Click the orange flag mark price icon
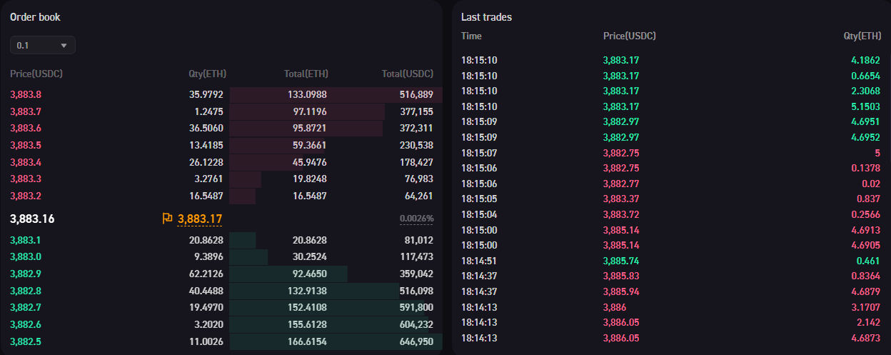Viewport: 891px width, 355px height. point(168,219)
